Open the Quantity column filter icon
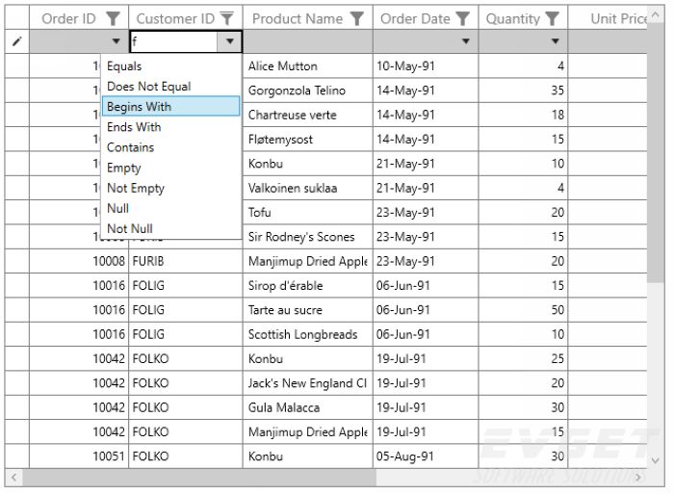The image size is (674, 495). 552,18
